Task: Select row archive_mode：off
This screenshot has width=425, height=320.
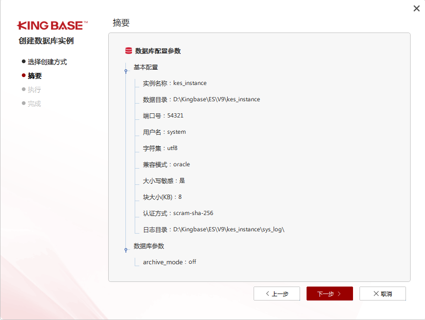Action: click(x=170, y=262)
